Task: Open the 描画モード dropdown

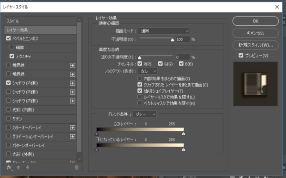Action: [x=164, y=31]
